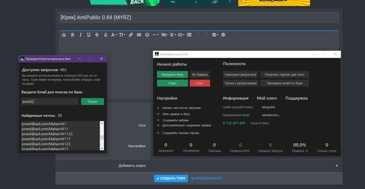Screen dimensions: 365x189
Task: Click the Доступно запросов: 492 label
Action: point(44,70)
